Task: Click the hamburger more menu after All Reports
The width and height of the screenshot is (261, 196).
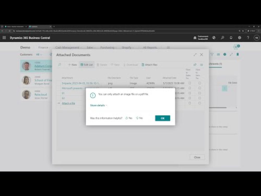Action: pos(168,48)
